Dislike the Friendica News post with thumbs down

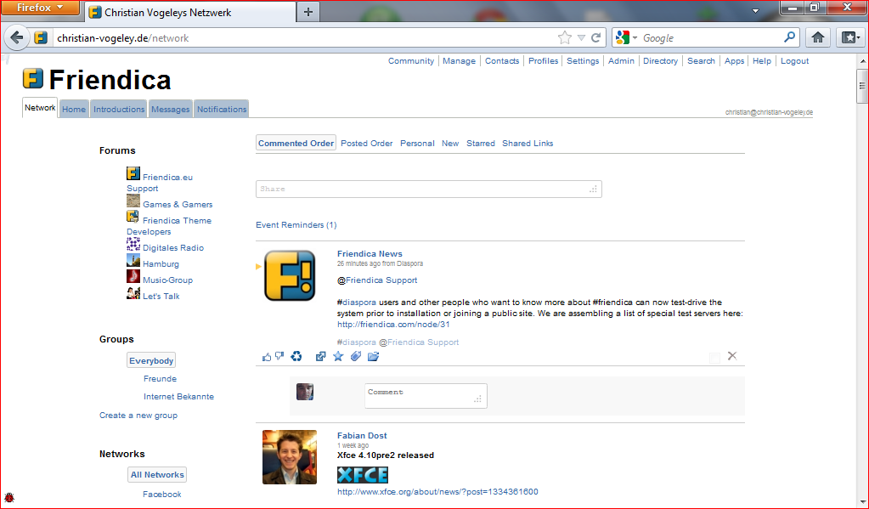279,357
